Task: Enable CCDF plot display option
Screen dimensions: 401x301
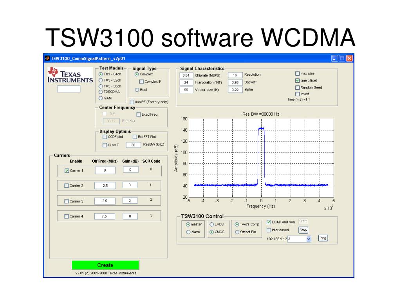Action: coord(105,137)
